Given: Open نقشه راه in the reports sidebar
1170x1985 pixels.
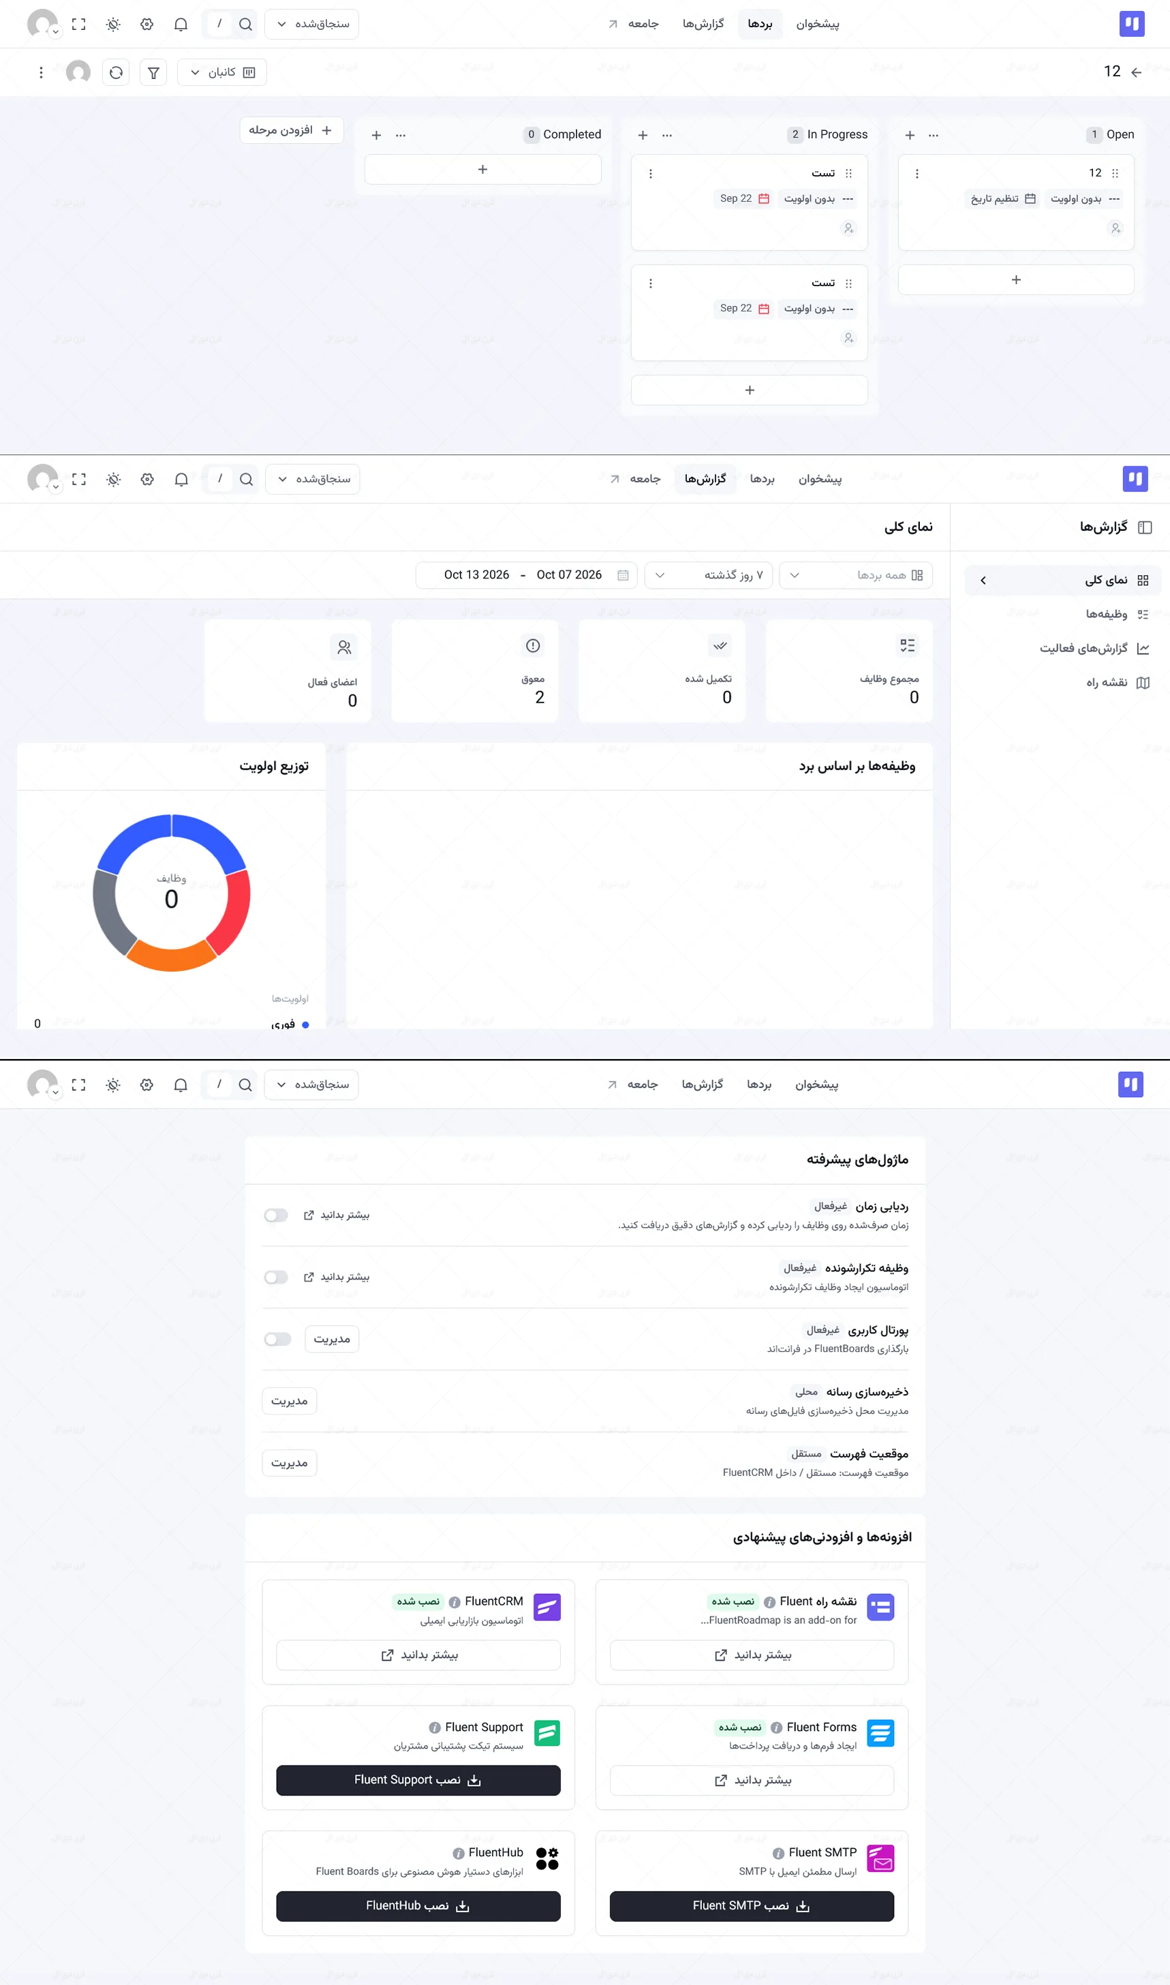Looking at the screenshot, I should click(x=1062, y=683).
